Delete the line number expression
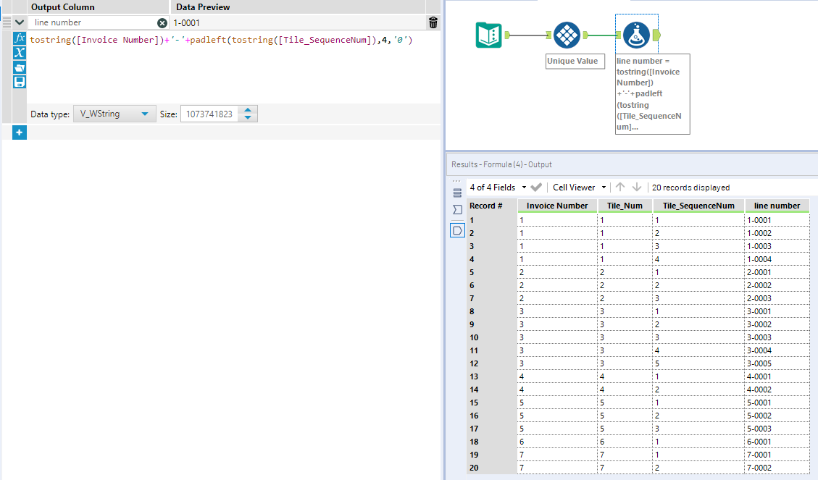818x480 pixels. point(433,22)
